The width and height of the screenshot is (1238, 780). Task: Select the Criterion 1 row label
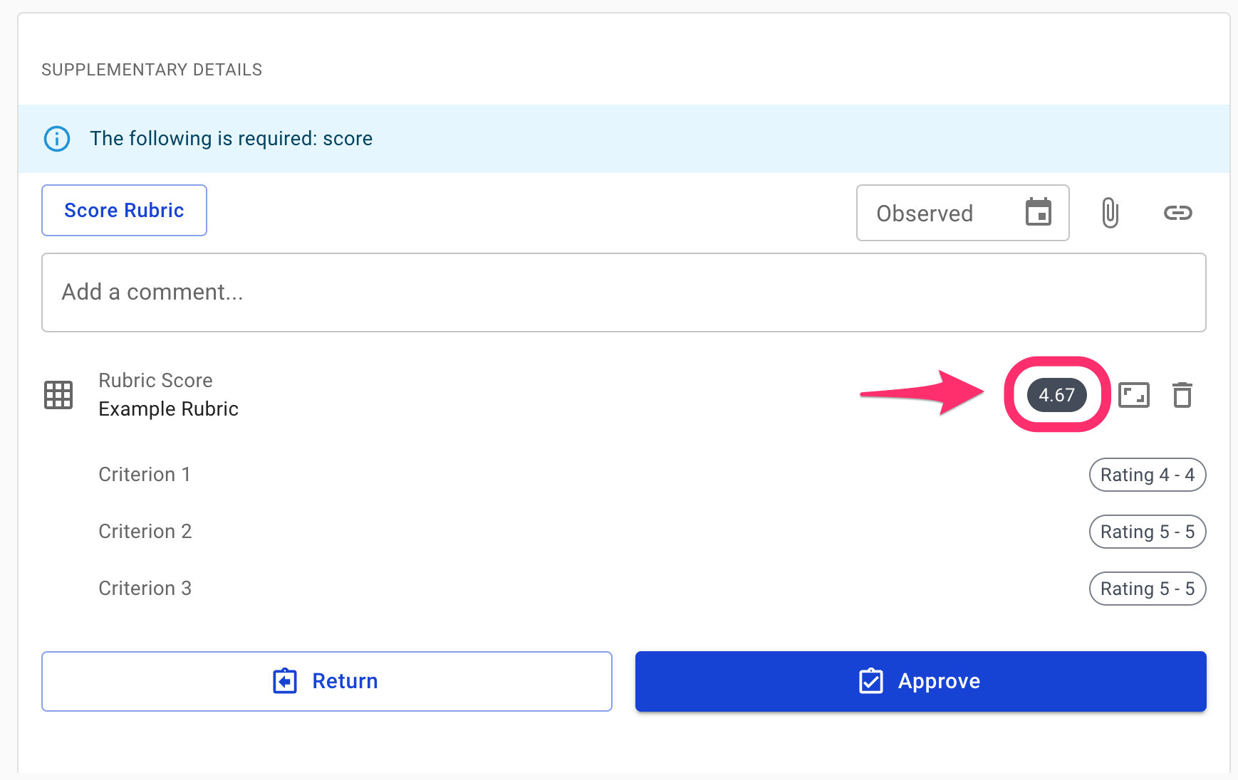(145, 475)
